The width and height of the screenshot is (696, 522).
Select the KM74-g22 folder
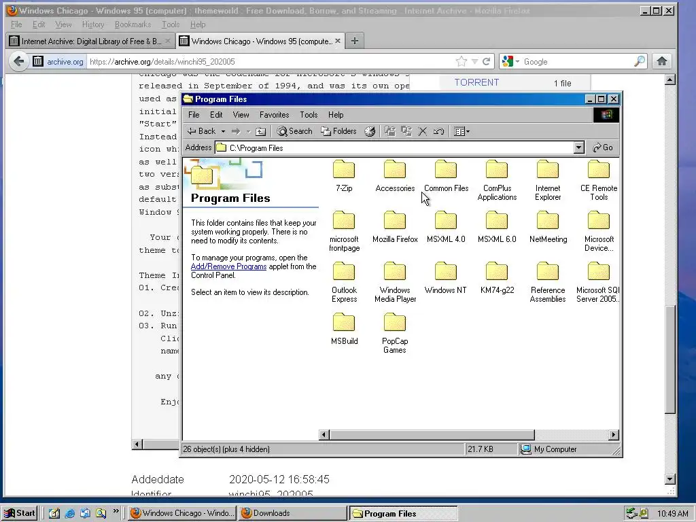[x=497, y=278]
